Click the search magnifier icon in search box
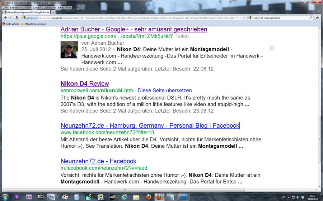This screenshot has width=323, height=201. pos(311,18)
